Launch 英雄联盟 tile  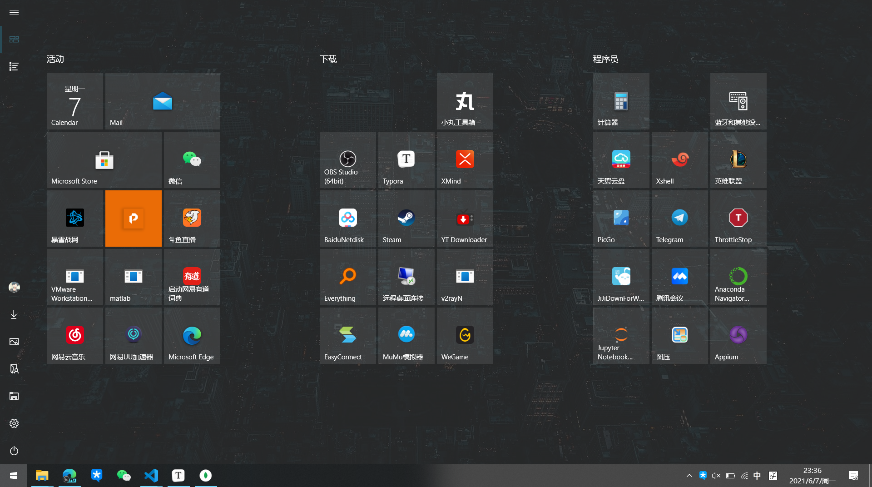(x=738, y=160)
